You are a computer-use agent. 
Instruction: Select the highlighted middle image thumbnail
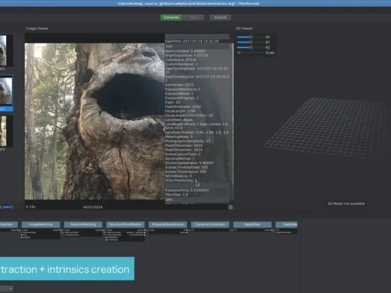tap(6, 90)
